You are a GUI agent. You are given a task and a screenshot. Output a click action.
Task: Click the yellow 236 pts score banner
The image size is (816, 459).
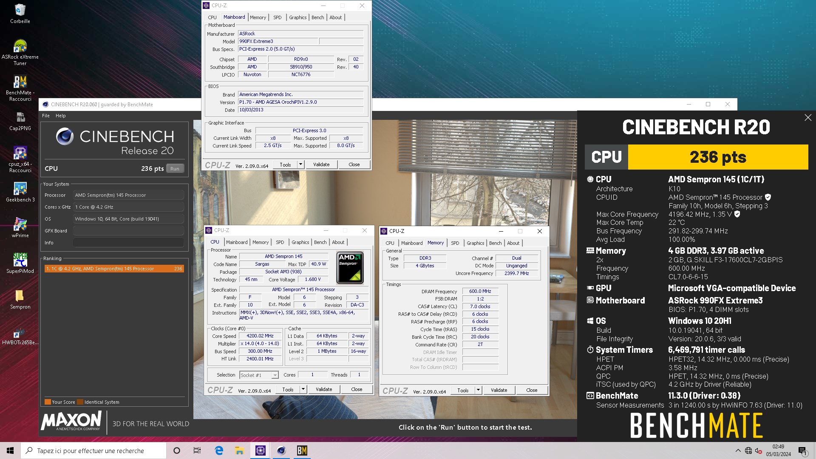tap(718, 157)
